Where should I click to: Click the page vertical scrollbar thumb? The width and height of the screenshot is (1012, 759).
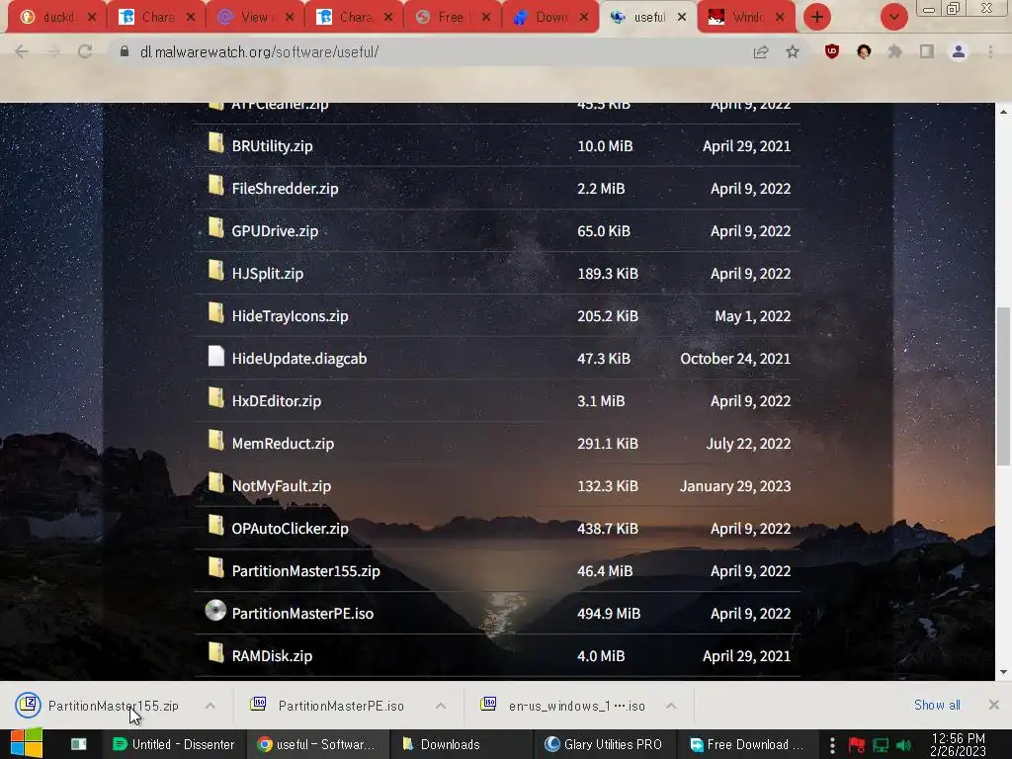click(1003, 386)
